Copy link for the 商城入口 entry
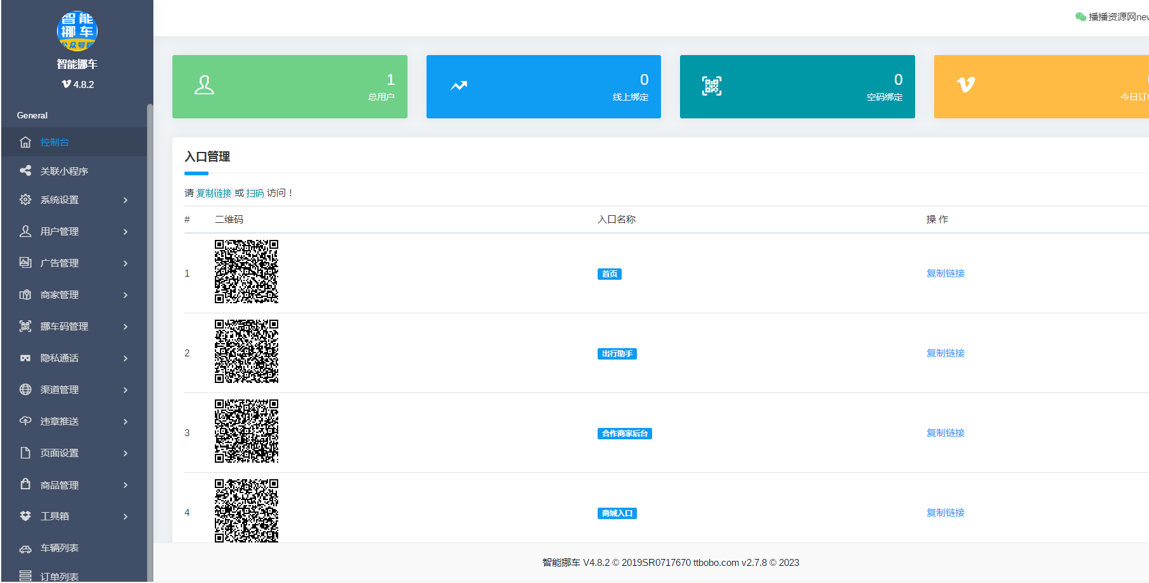1149x583 pixels. point(946,513)
